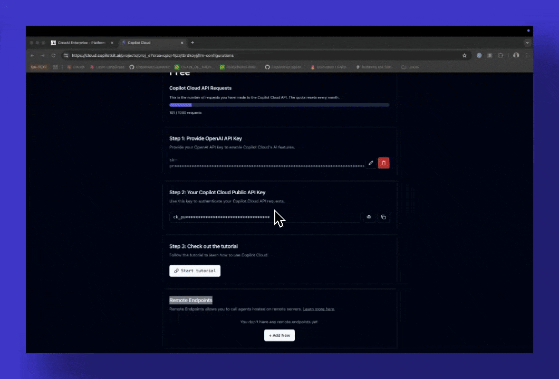The image size is (559, 379).
Task: Open the Learn more here link
Action: 319,309
